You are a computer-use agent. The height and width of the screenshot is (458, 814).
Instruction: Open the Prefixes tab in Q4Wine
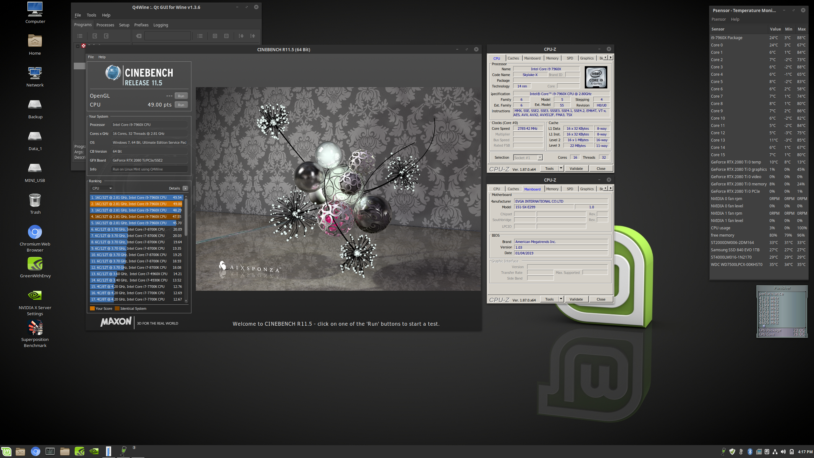pyautogui.click(x=141, y=25)
